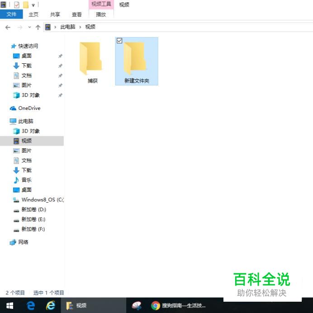The width and height of the screenshot is (313, 313).
Task: Click the quick access star icon
Action: coord(14,46)
